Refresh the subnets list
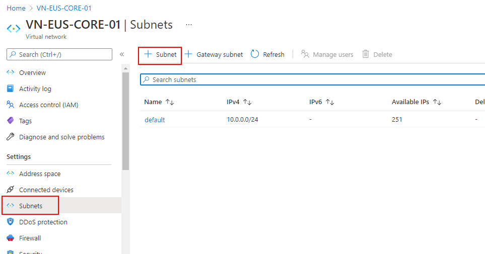This screenshot has width=485, height=254. tap(267, 54)
